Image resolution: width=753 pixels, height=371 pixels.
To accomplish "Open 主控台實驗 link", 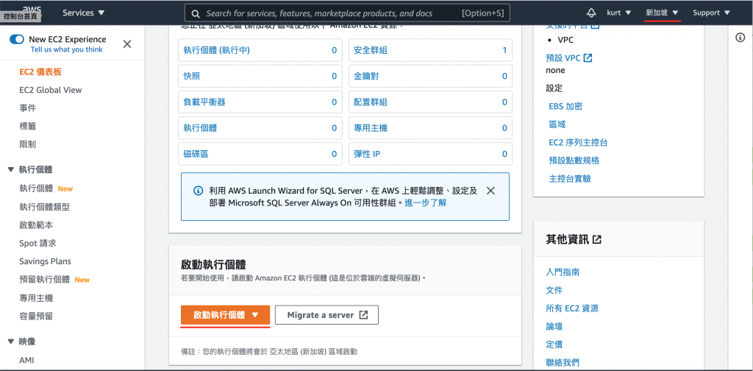I will pos(570,179).
